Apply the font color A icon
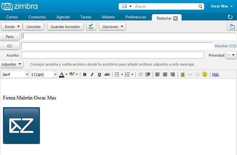 coord(62,75)
